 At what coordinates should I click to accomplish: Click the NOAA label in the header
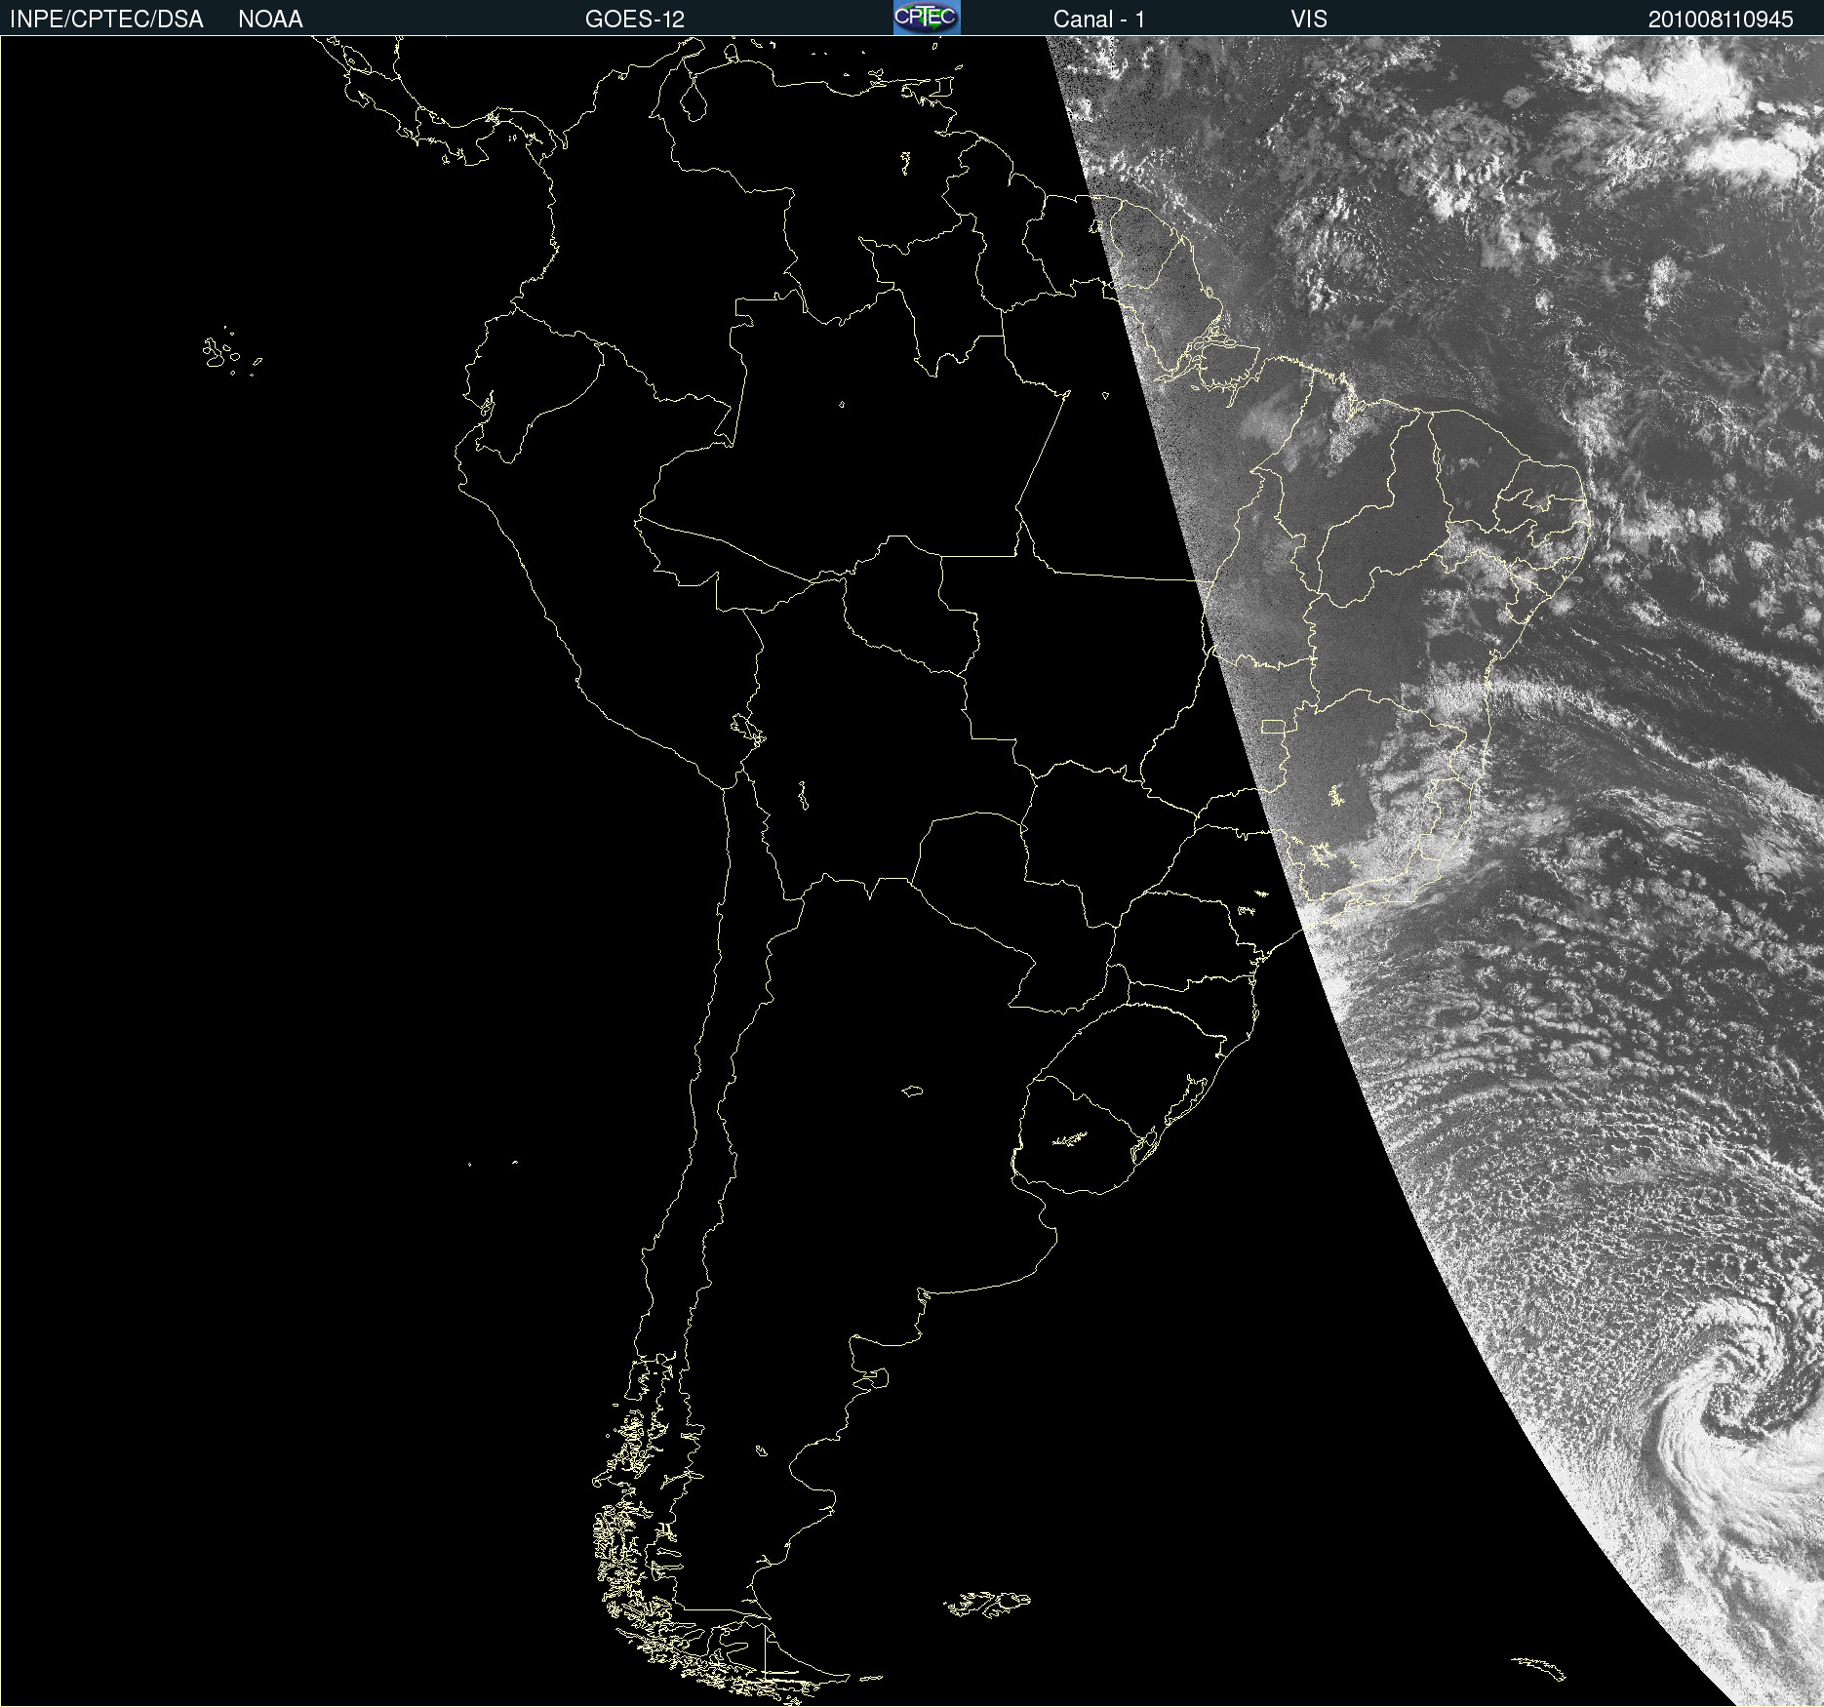[x=270, y=20]
